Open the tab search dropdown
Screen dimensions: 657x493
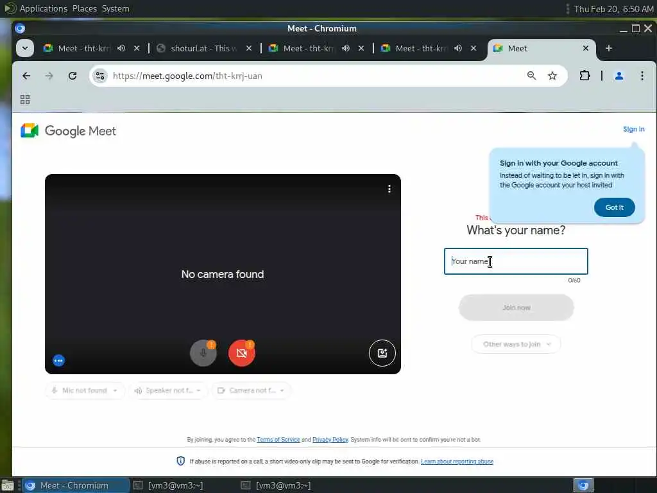pos(25,48)
